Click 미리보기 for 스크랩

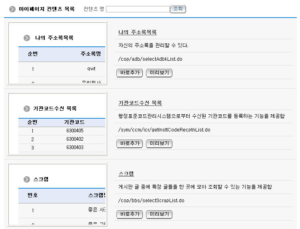159,214
